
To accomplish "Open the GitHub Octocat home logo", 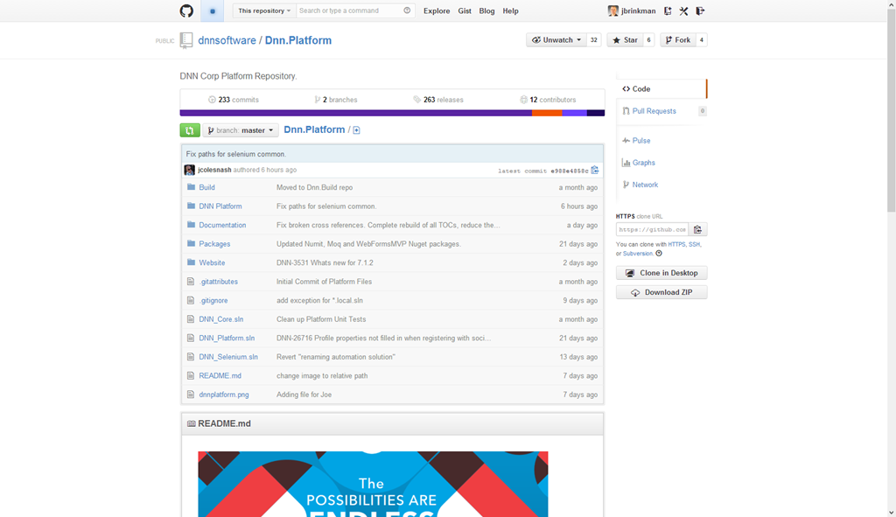I will [x=186, y=10].
